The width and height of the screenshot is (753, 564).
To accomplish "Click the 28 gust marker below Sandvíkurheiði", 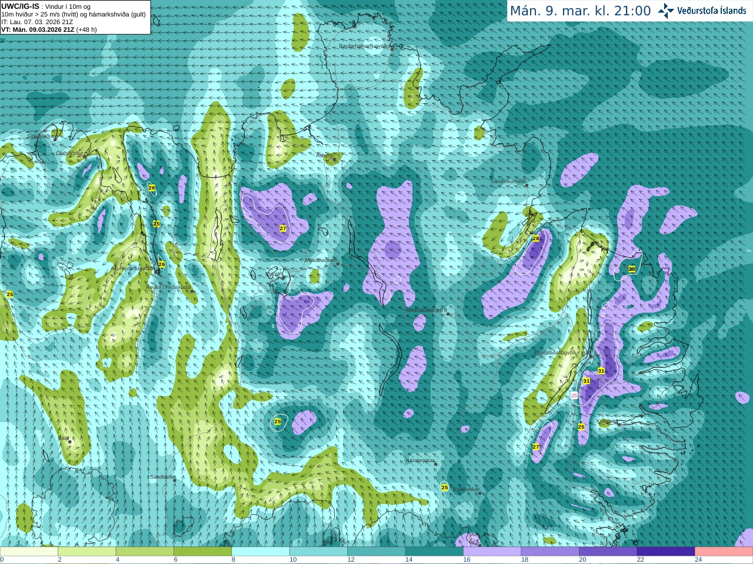I will pos(536,238).
